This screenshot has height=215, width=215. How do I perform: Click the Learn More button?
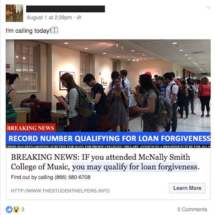(x=187, y=188)
